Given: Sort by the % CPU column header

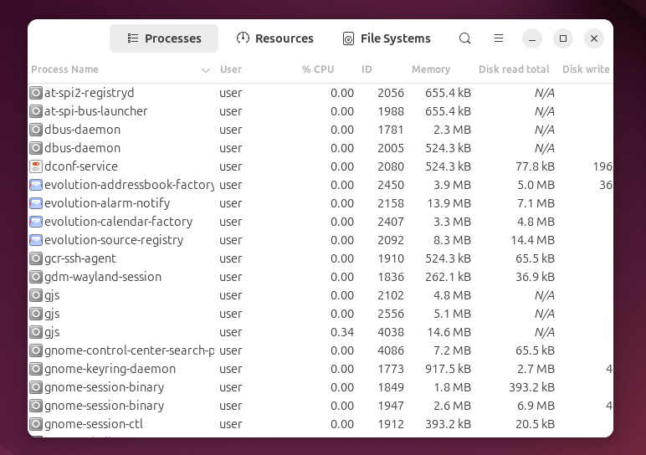Looking at the screenshot, I should click(x=318, y=69).
